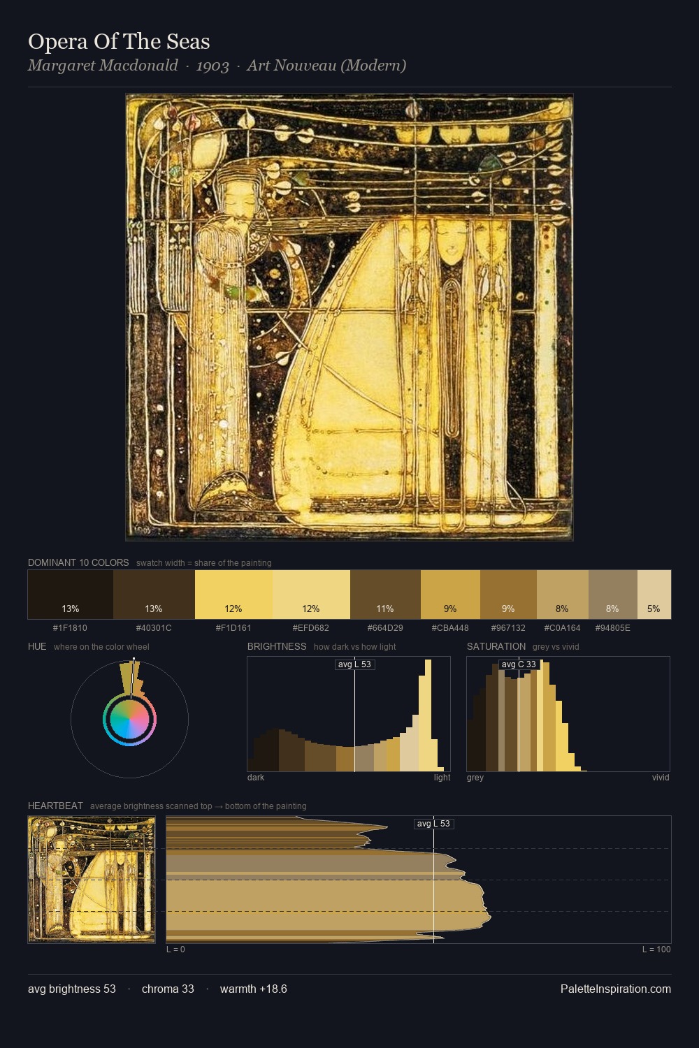Click the SATURATION section heading
The image size is (699, 1048).
coord(496,646)
